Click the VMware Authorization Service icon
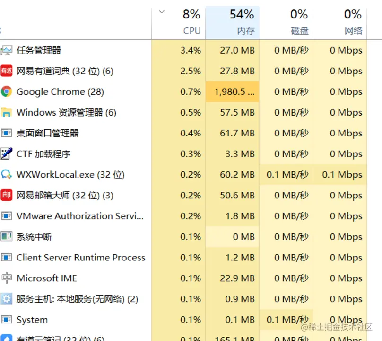Screen dimensions: 382x341 pos(6,216)
